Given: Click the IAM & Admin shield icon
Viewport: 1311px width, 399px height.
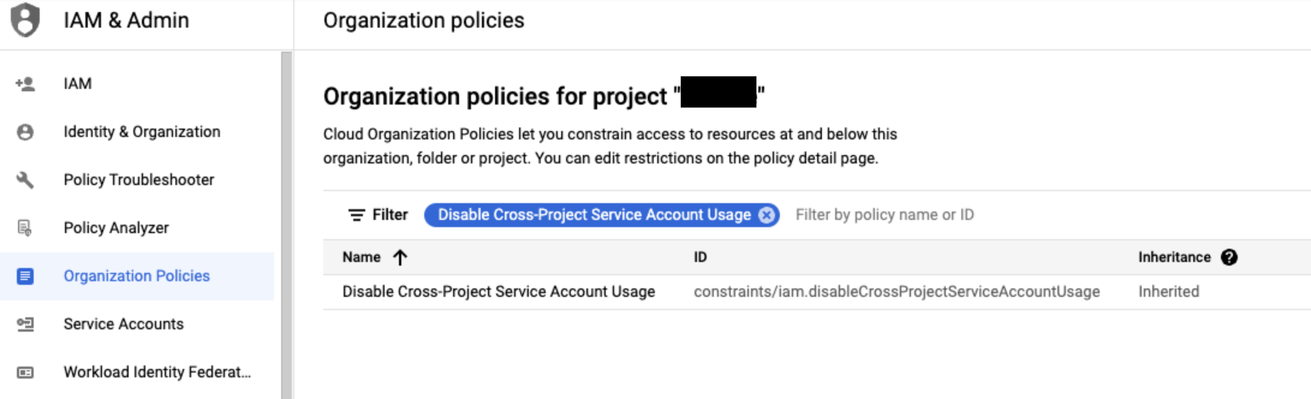Looking at the screenshot, I should click(x=25, y=20).
